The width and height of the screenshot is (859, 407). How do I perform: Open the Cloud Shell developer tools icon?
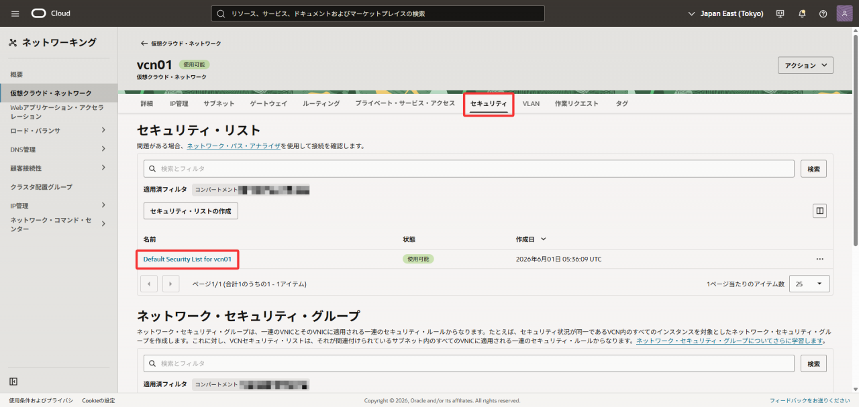[780, 13]
